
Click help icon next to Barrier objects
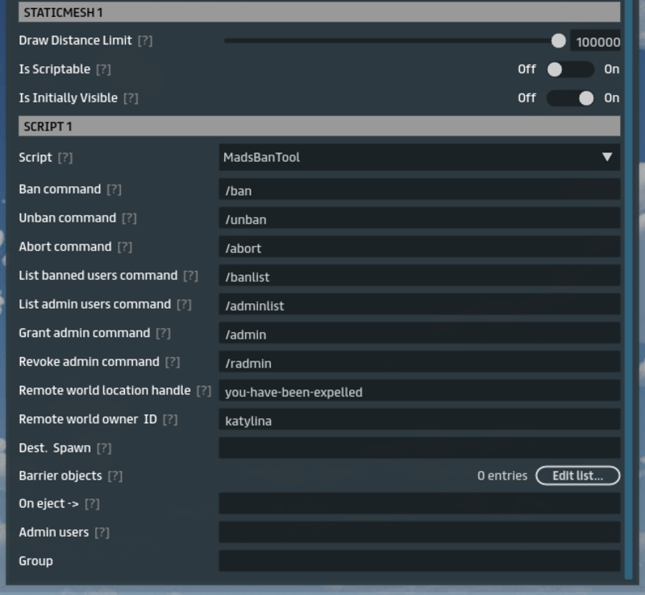click(115, 476)
